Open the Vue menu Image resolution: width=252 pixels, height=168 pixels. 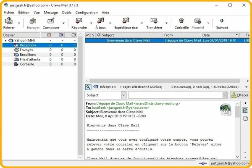(37, 13)
